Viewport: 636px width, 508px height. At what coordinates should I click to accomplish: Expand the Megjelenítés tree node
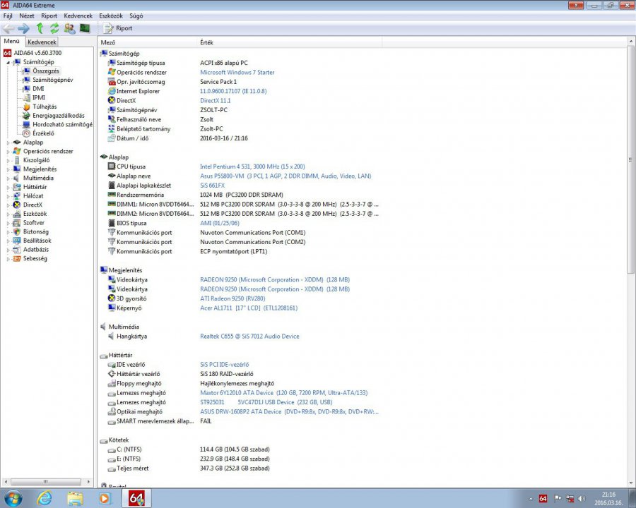(x=8, y=169)
